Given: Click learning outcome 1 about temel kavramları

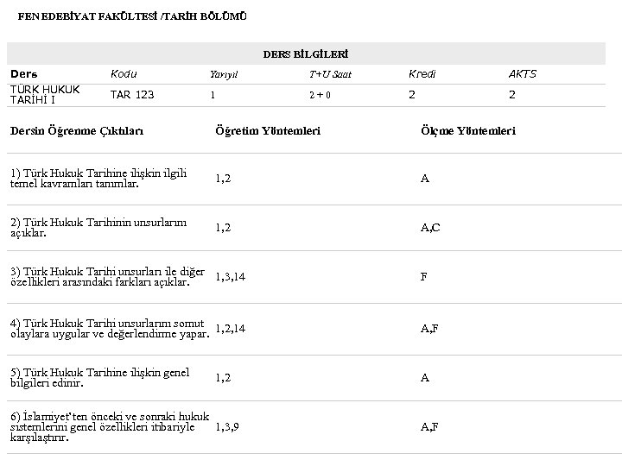Looking at the screenshot, I should point(98,179).
